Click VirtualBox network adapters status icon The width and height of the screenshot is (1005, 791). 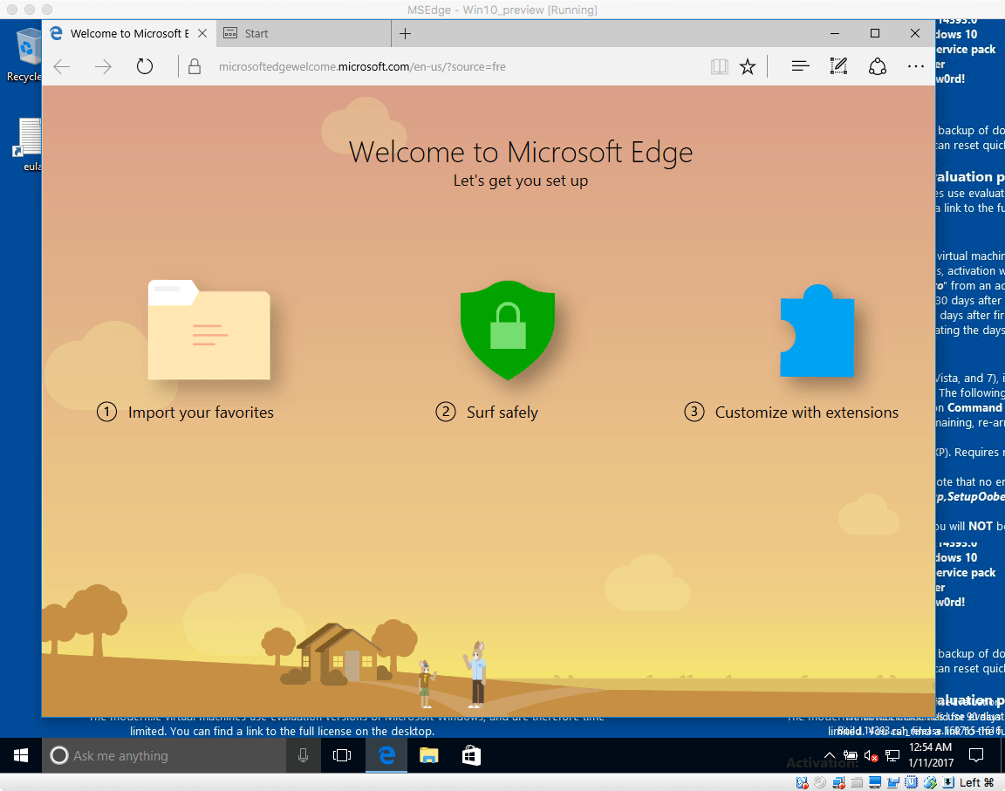click(838, 782)
